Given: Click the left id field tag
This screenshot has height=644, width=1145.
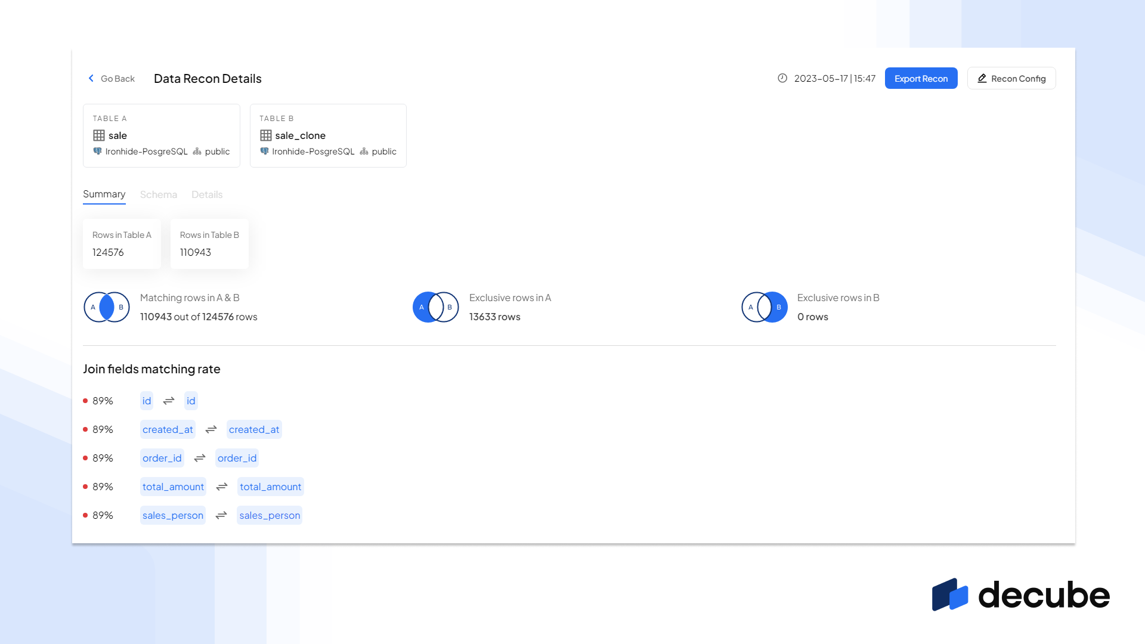Looking at the screenshot, I should coord(147,401).
